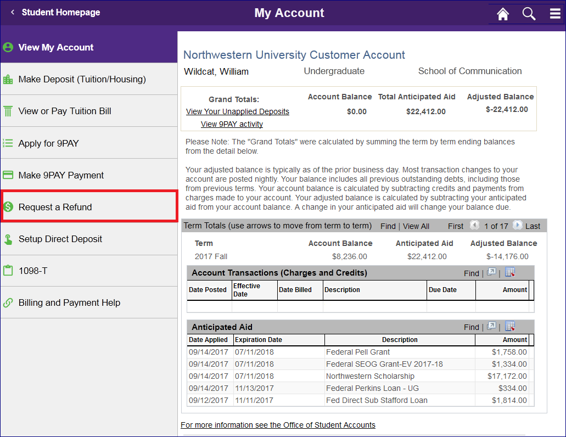Viewport: 566px width, 437px height.
Task: Download the Anticipated Aid grid to spreadsheet
Action: coord(509,326)
